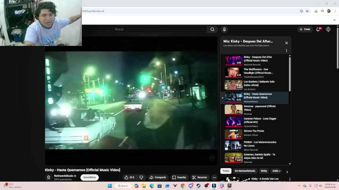Open the Mix playlist three-dot options

286,50
